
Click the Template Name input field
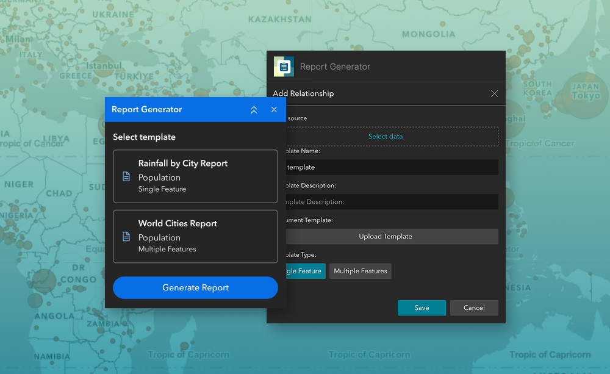392,167
